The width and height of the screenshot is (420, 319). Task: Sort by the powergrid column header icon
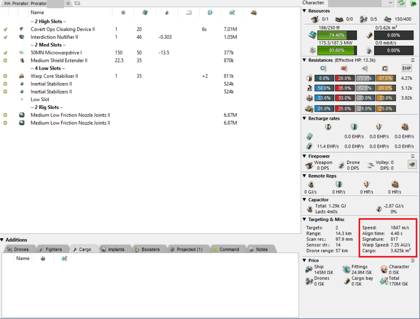pos(123,12)
